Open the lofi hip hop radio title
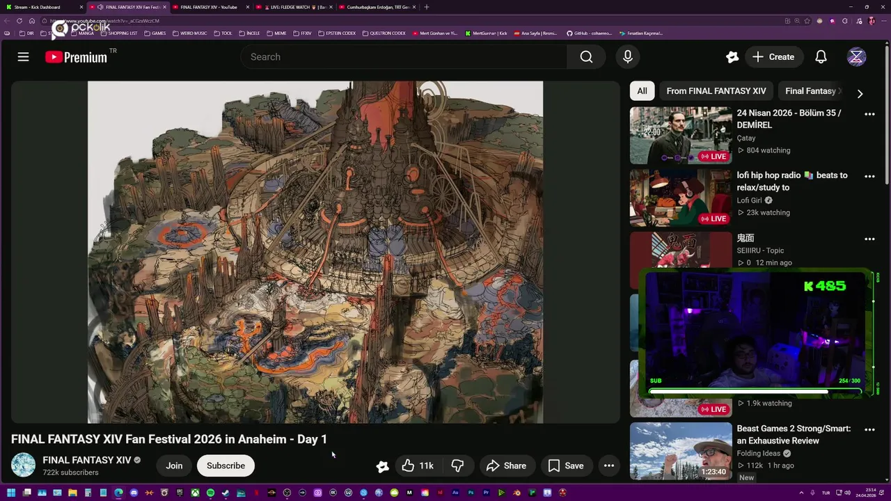 [x=792, y=182]
